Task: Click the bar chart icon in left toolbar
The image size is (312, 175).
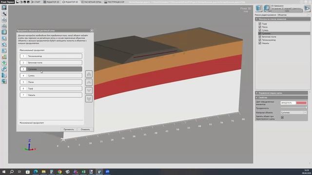Action: tap(4, 56)
